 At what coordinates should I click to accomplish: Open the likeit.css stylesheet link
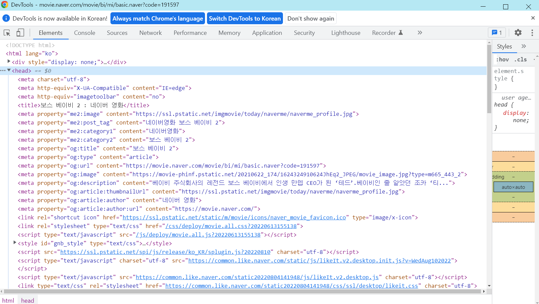coord(292,286)
